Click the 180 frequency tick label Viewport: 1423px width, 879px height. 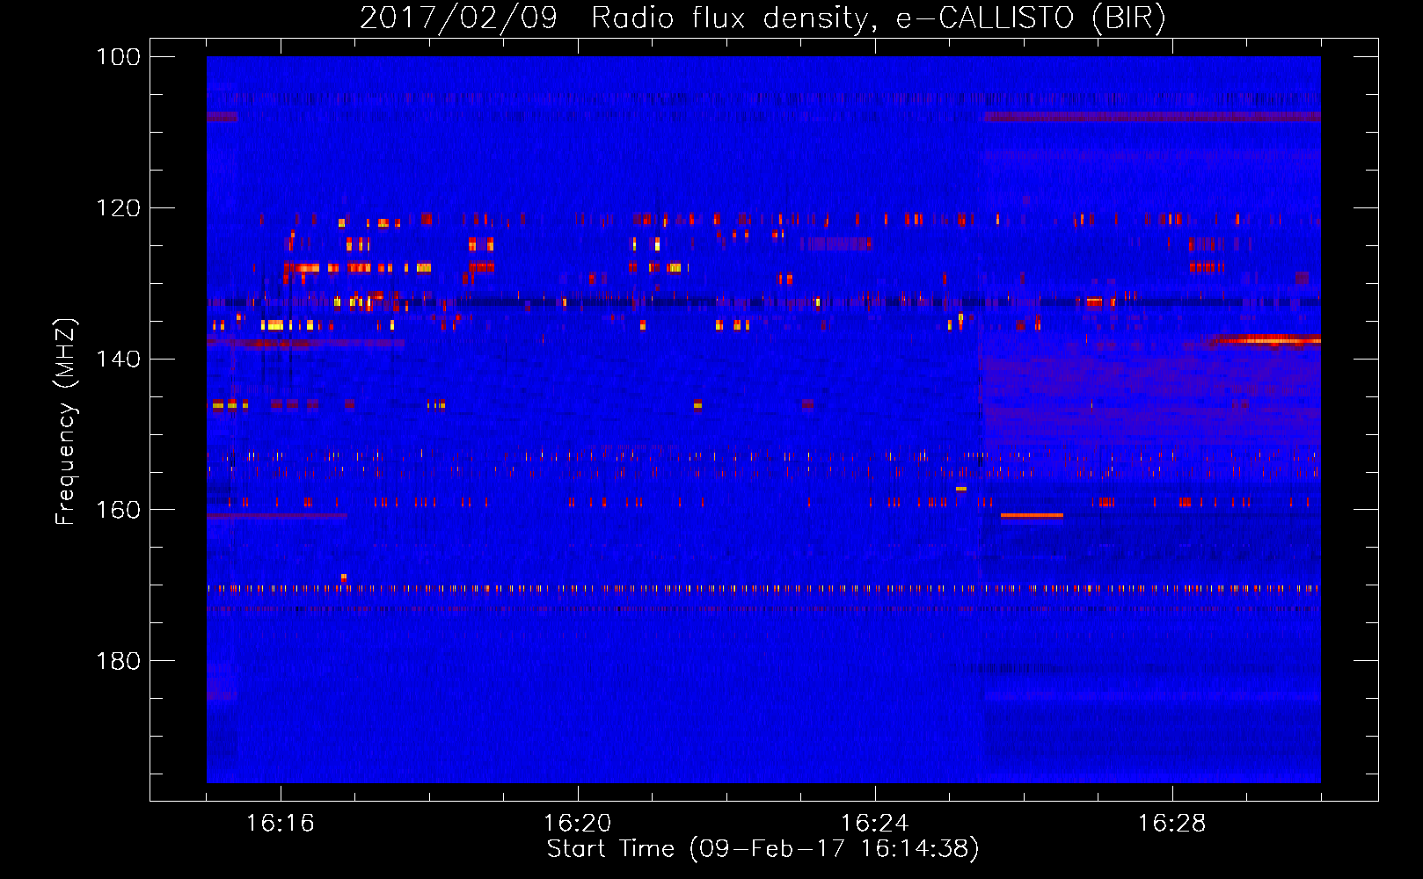click(118, 661)
